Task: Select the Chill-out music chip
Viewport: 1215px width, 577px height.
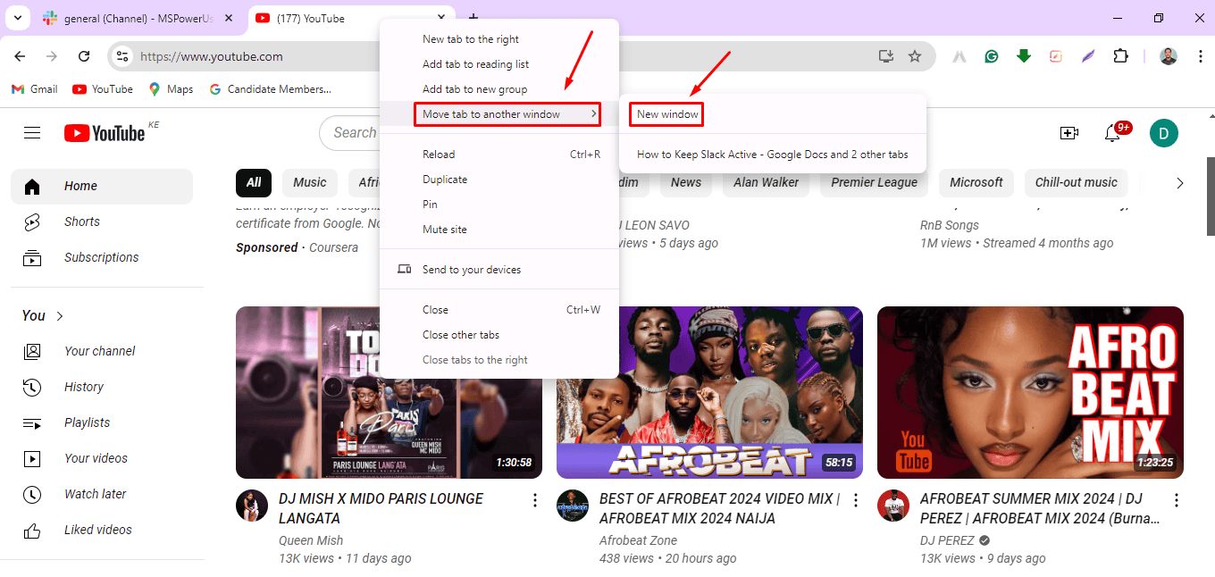Action: [1077, 182]
